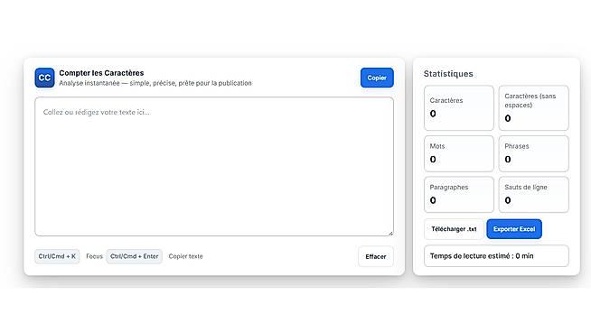Click the estimated reading time box
The image size is (591, 332).
click(496, 256)
